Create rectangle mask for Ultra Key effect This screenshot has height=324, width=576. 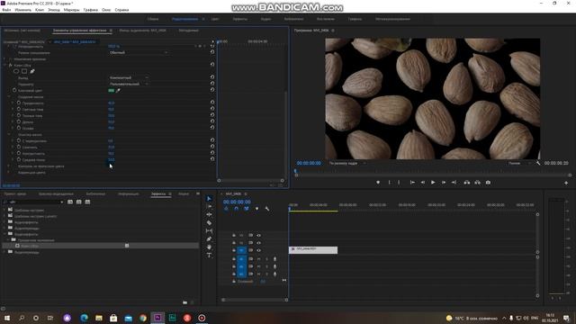pos(24,71)
